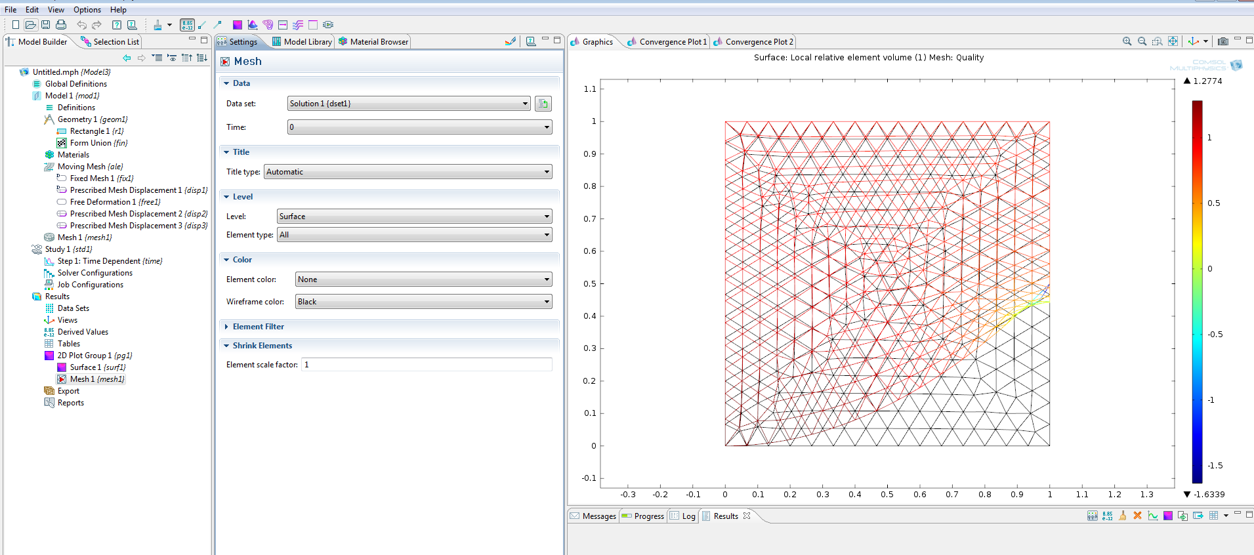
Task: Open the Material Browser tab
Action: coord(378,42)
